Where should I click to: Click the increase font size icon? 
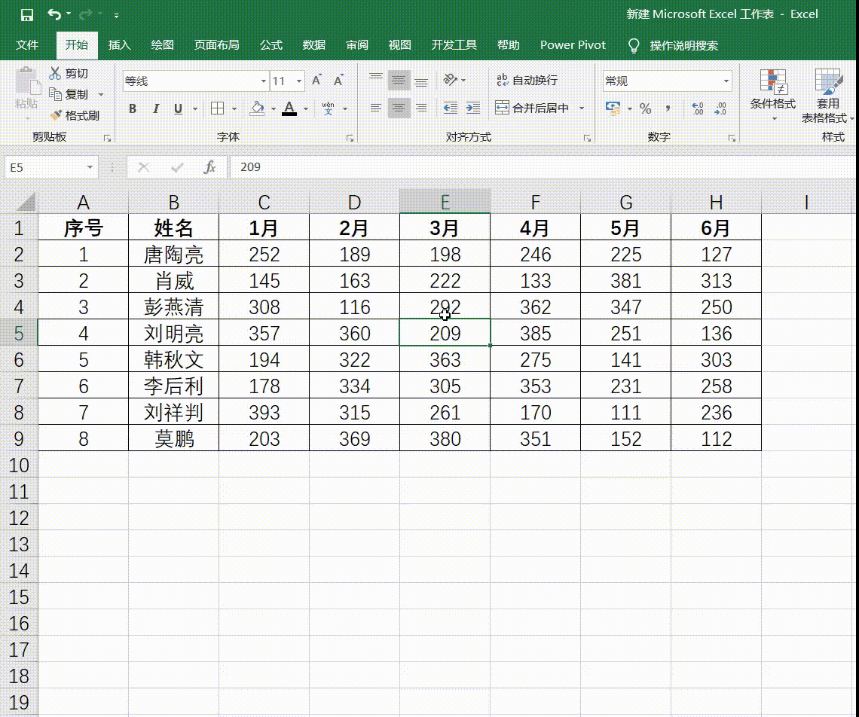click(316, 80)
